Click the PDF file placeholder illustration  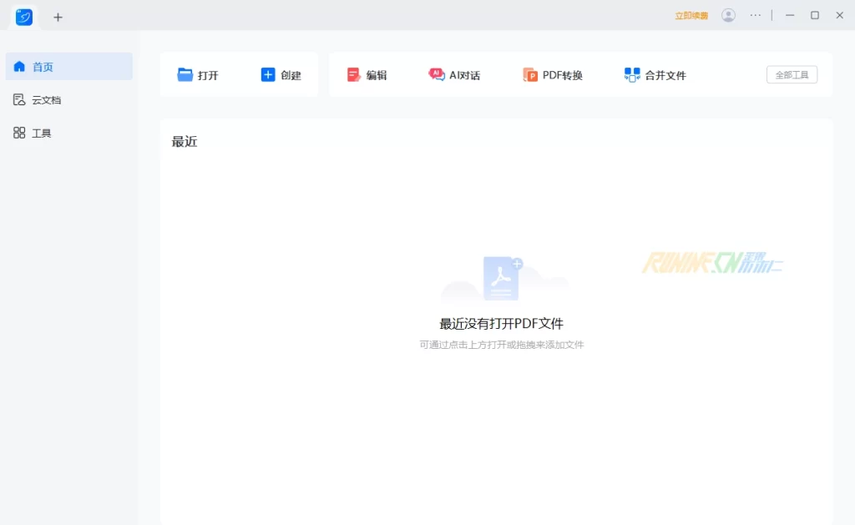tap(502, 279)
